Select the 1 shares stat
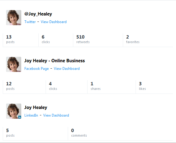This screenshot has height=143, width=176. point(112,87)
